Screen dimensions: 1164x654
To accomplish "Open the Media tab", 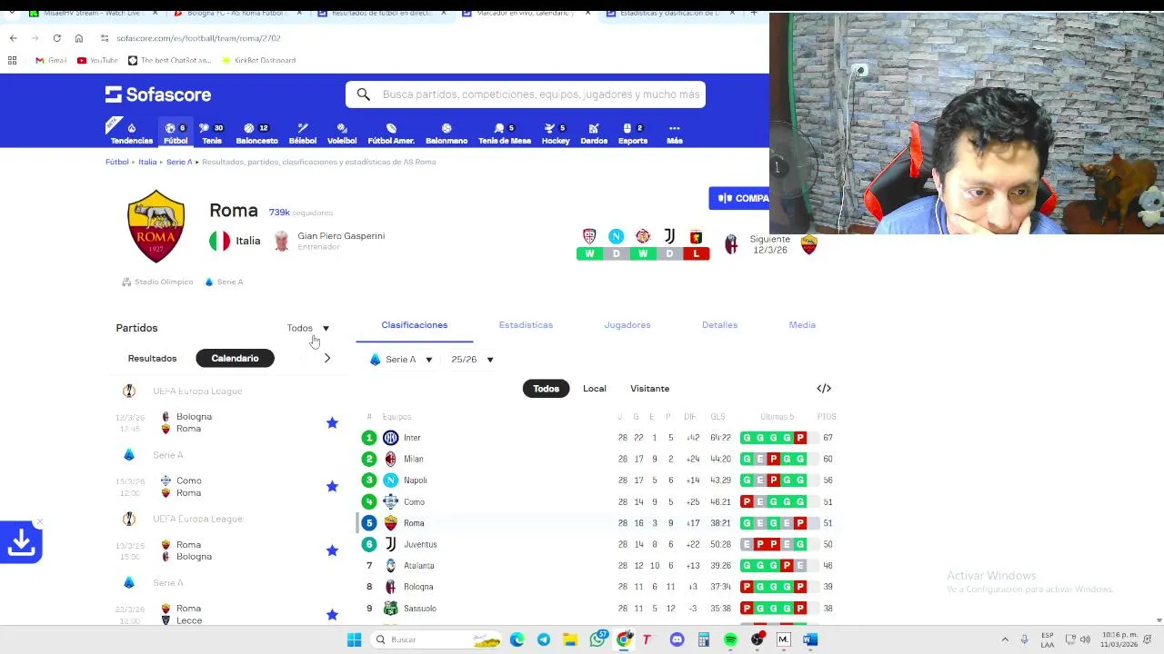I will coord(802,325).
